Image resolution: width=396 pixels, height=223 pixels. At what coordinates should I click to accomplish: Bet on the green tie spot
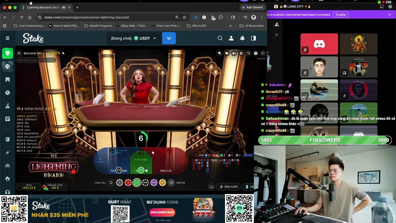tap(141, 163)
